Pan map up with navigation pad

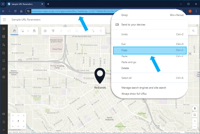tap(18, 116)
